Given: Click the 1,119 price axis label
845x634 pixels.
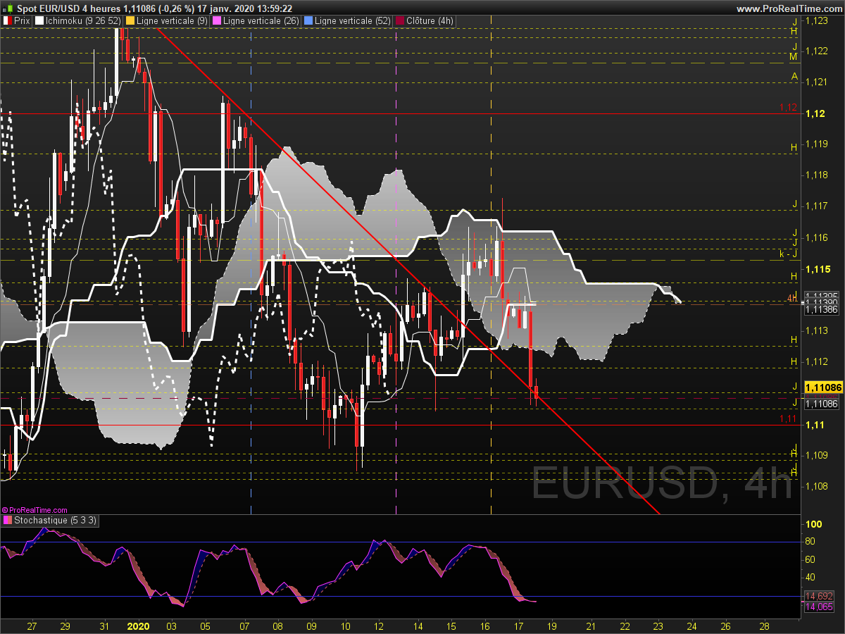Looking at the screenshot, I should click(x=817, y=144).
